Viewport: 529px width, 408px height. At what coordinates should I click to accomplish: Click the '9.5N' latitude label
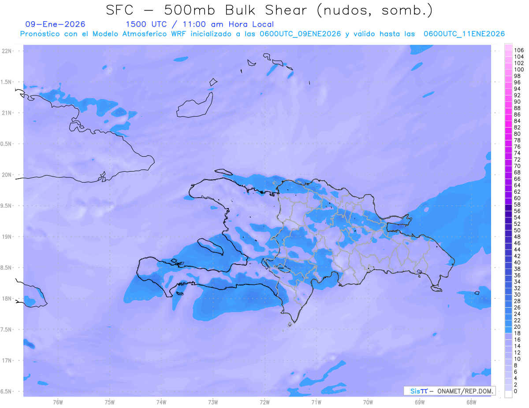click(6, 206)
